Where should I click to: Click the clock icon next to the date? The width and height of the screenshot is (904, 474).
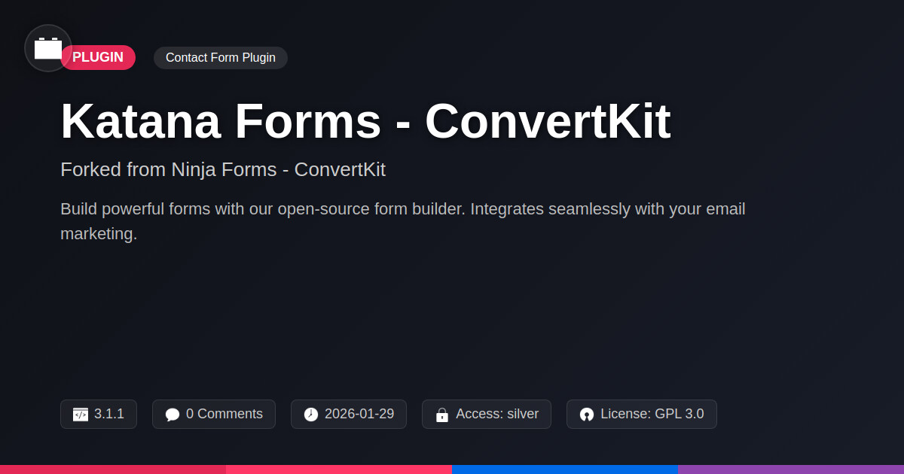point(311,415)
